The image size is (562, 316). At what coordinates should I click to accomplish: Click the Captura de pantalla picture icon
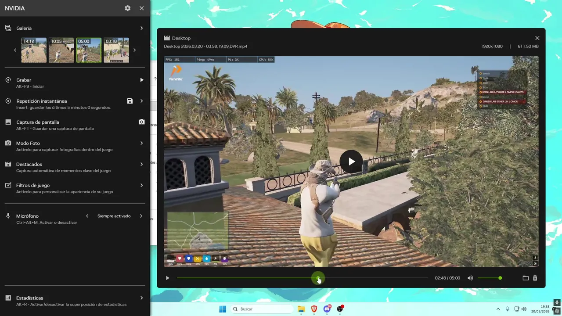tap(8, 122)
